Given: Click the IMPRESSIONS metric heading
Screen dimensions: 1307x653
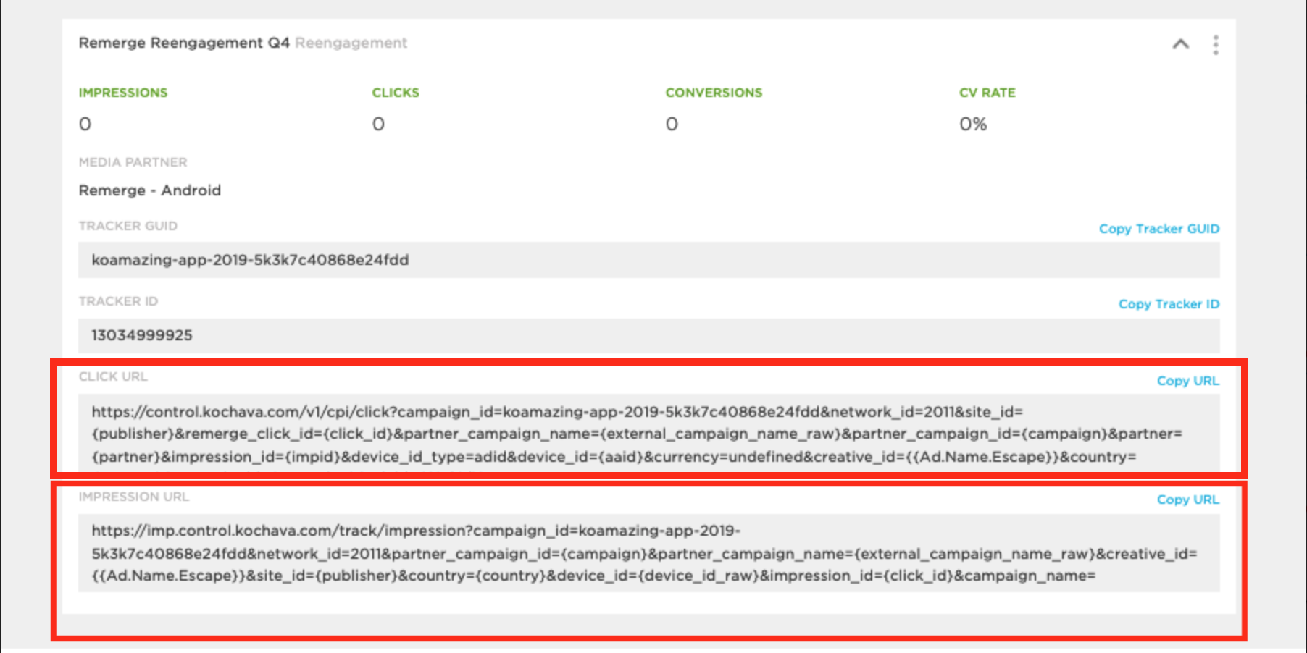Looking at the screenshot, I should pyautogui.click(x=123, y=93).
